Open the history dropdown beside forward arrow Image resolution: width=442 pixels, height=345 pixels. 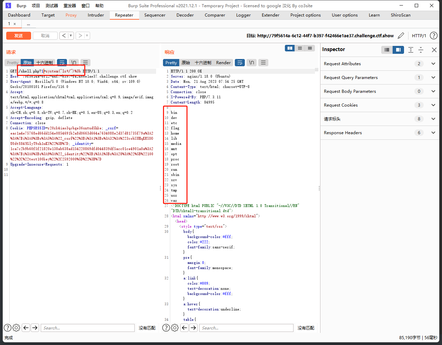(87, 36)
